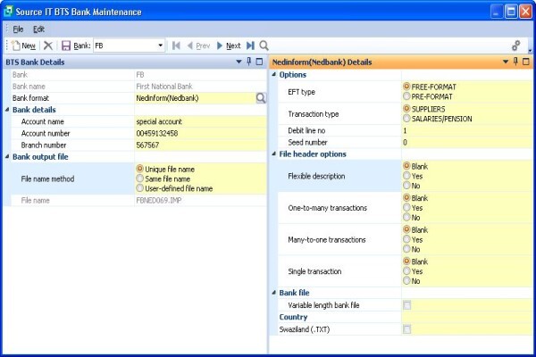Screen dimensions: 536x357
Task: Click the Prev arrow icon
Action: tap(190, 46)
